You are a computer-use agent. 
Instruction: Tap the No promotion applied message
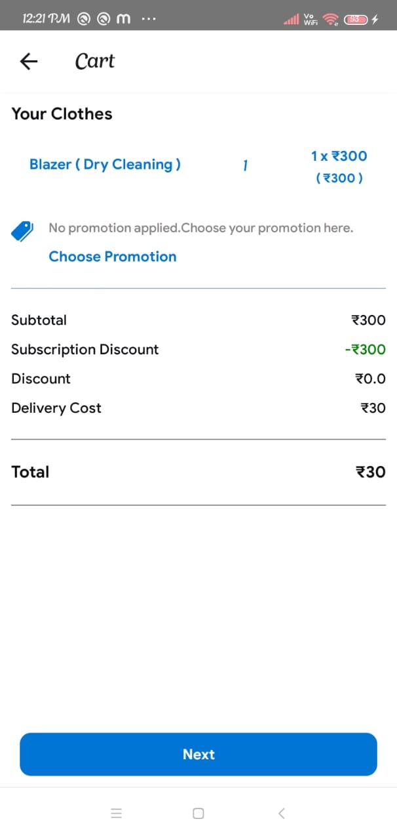tap(200, 228)
